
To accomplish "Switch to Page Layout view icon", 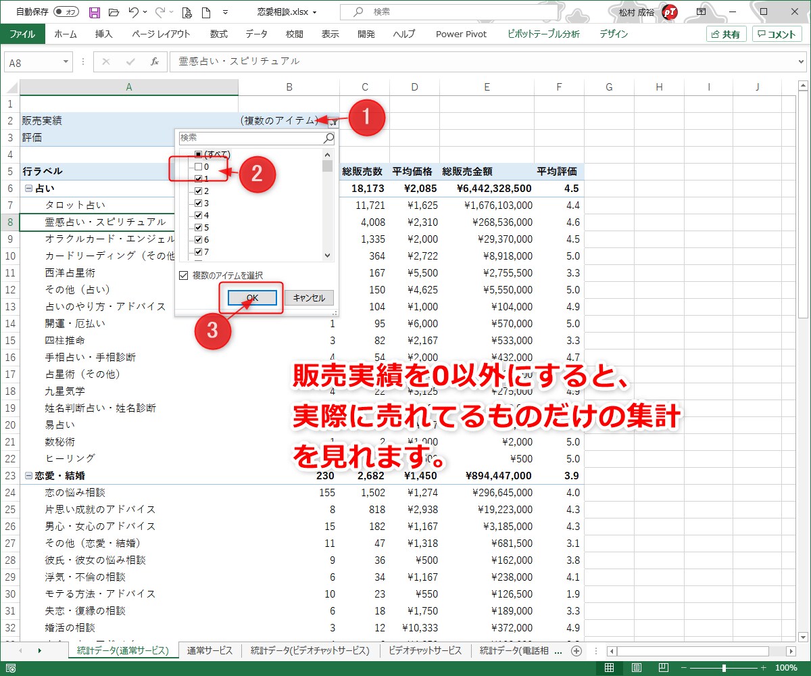I will 635,668.
